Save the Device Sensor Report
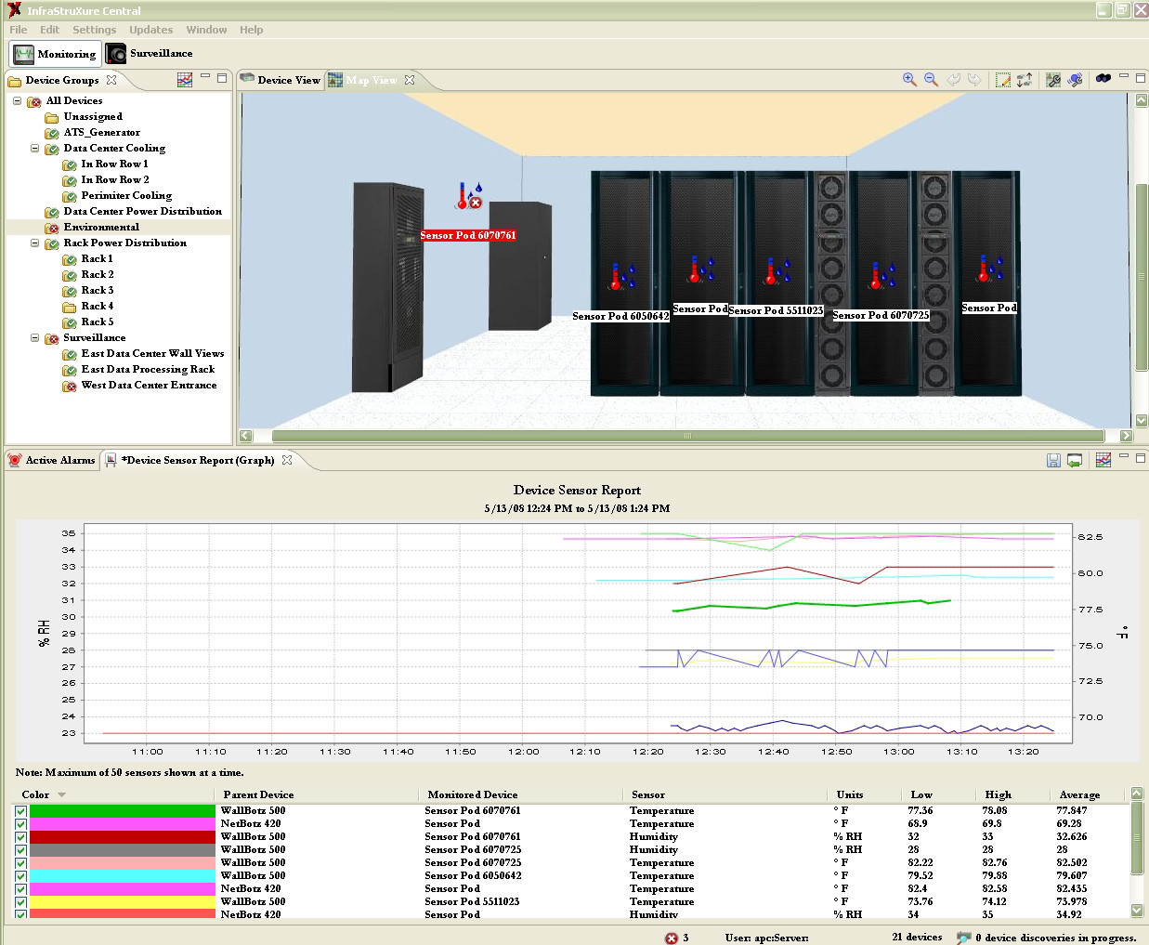This screenshot has height=945, width=1149. coord(1053,460)
